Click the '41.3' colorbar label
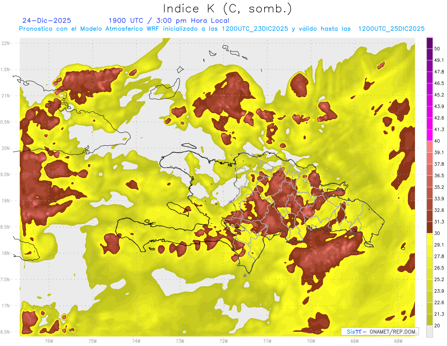The image size is (447, 346). pyautogui.click(x=439, y=130)
